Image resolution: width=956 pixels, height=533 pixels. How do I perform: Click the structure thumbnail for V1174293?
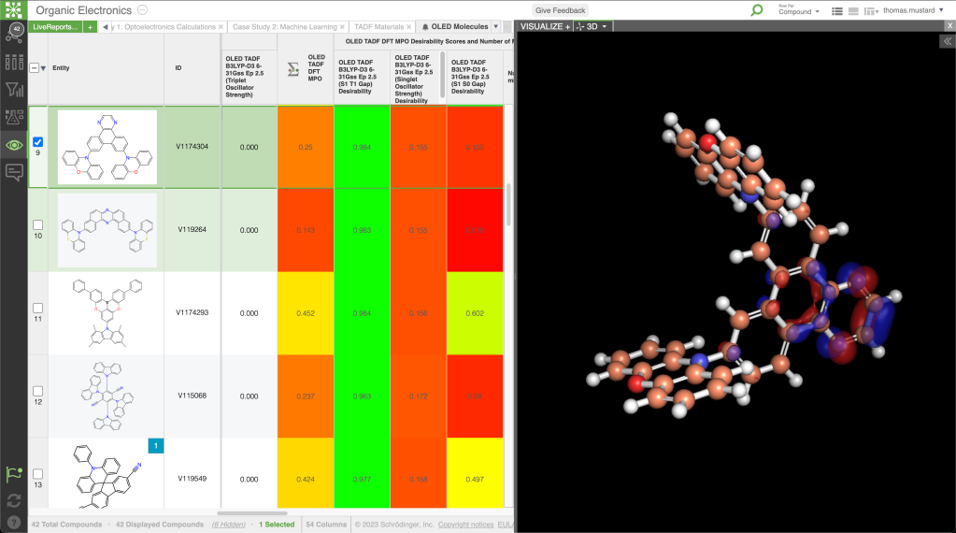coord(107,313)
